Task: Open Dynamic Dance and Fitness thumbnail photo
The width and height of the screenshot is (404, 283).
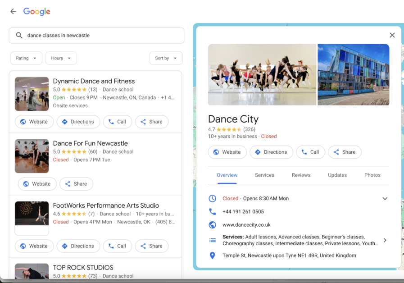Action: tap(32, 94)
